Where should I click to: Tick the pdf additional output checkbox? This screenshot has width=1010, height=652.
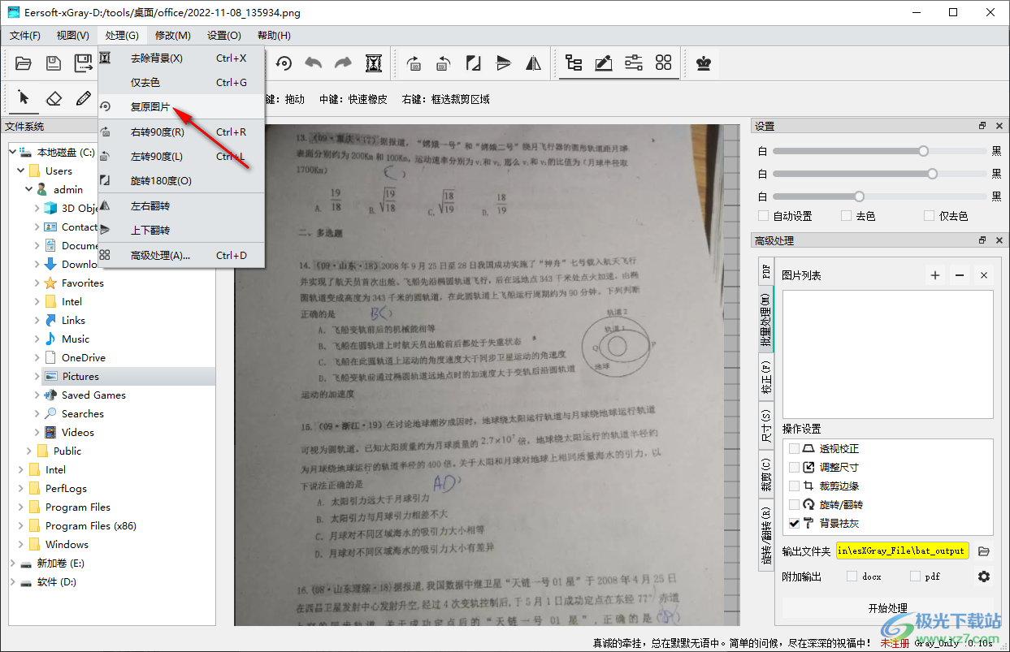tap(915, 576)
